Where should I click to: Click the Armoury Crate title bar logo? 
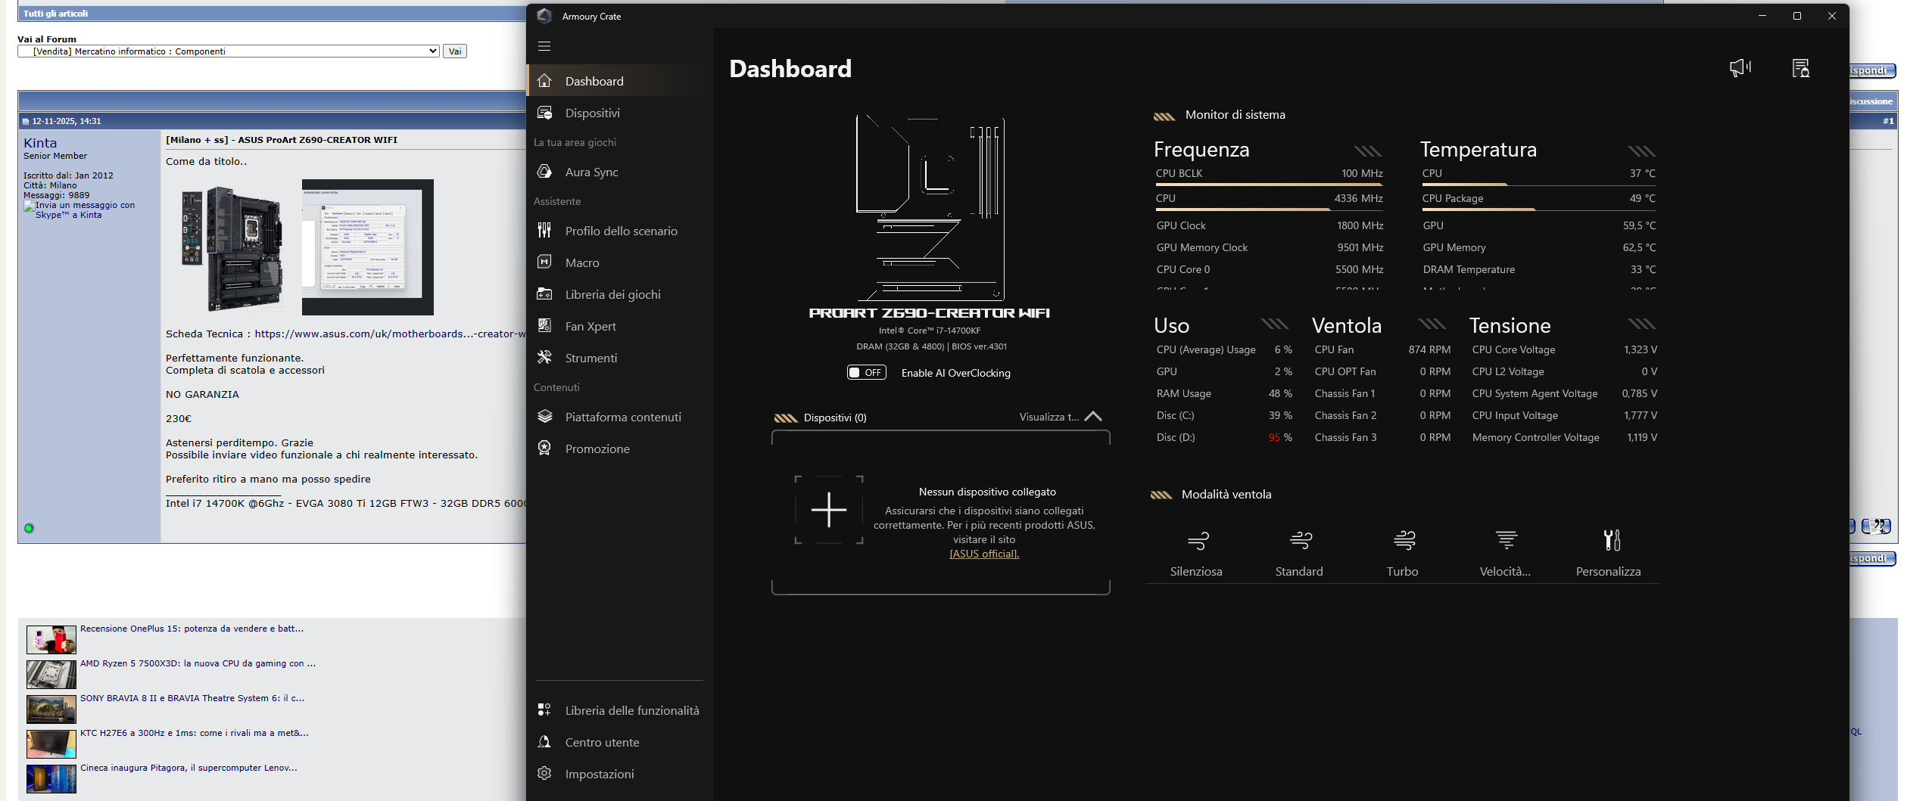[x=544, y=16]
